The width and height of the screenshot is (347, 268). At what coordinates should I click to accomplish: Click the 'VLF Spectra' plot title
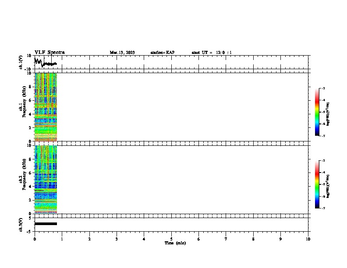(50, 52)
